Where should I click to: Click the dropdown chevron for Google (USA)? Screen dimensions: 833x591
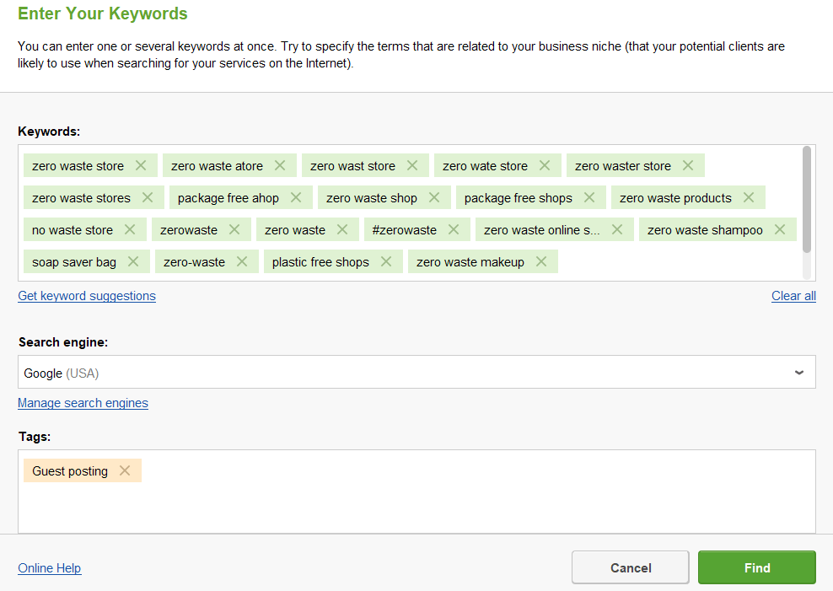(x=799, y=373)
